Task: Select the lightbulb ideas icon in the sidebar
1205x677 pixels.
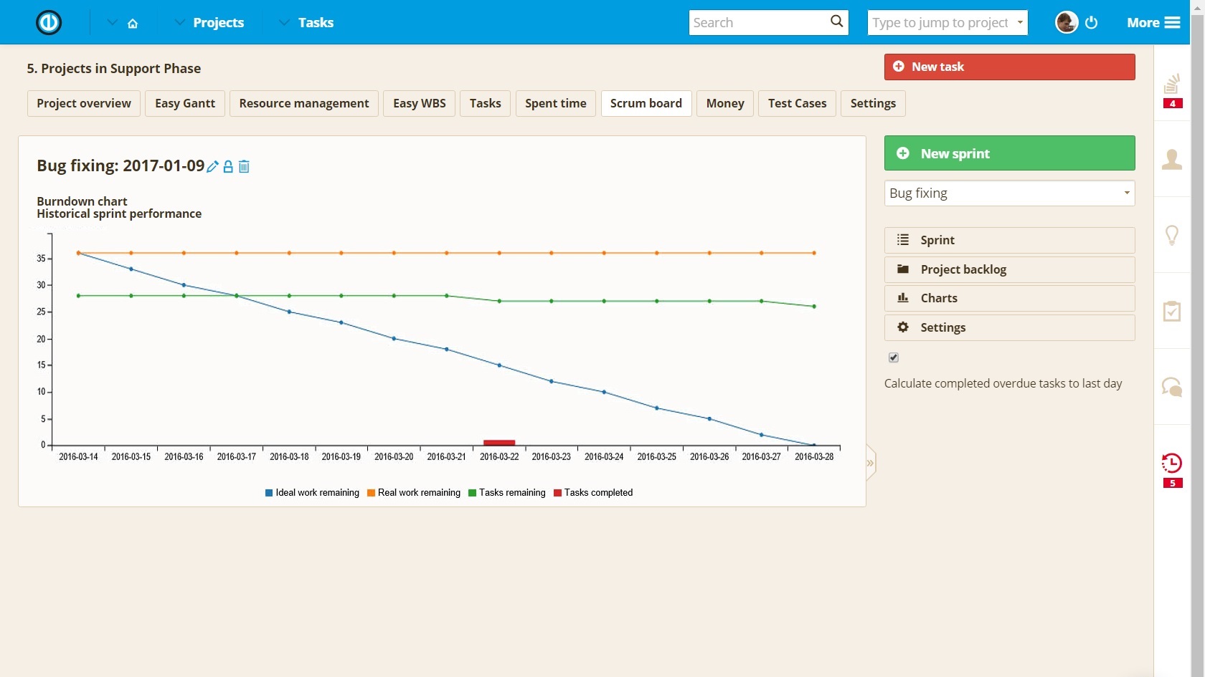Action: point(1172,236)
